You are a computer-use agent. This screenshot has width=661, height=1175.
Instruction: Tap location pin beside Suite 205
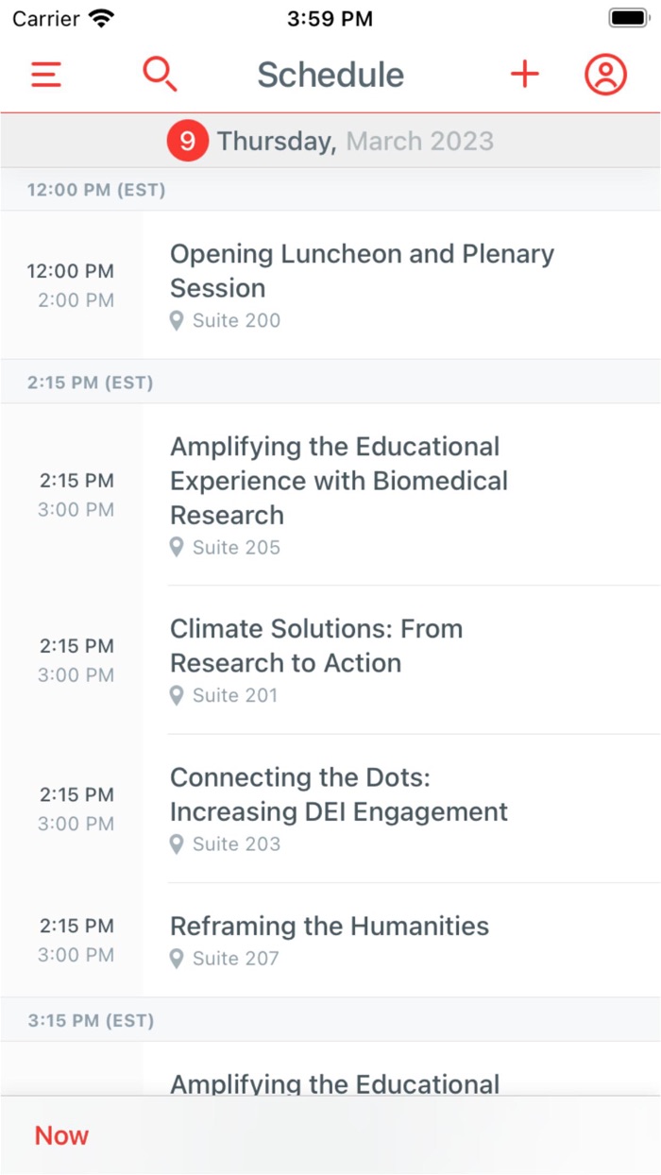click(177, 548)
